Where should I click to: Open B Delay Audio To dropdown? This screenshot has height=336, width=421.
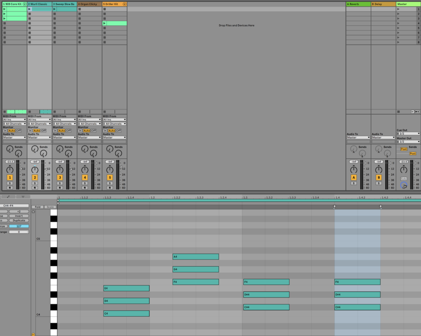(383, 137)
